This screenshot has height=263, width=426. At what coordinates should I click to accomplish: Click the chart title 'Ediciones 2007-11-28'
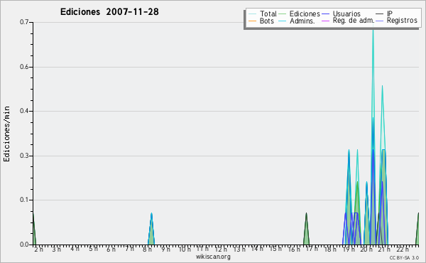pos(109,12)
